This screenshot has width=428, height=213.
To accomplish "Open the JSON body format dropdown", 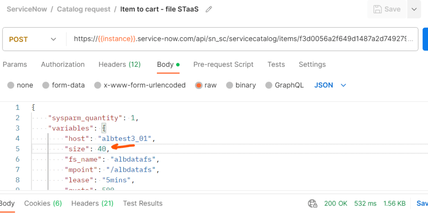I will tap(330, 85).
